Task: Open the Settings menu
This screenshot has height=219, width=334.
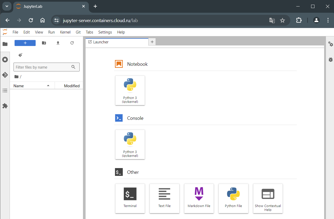Action: (x=105, y=32)
